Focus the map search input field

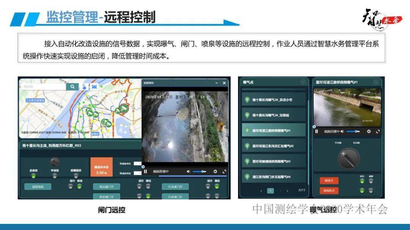coord(44,87)
